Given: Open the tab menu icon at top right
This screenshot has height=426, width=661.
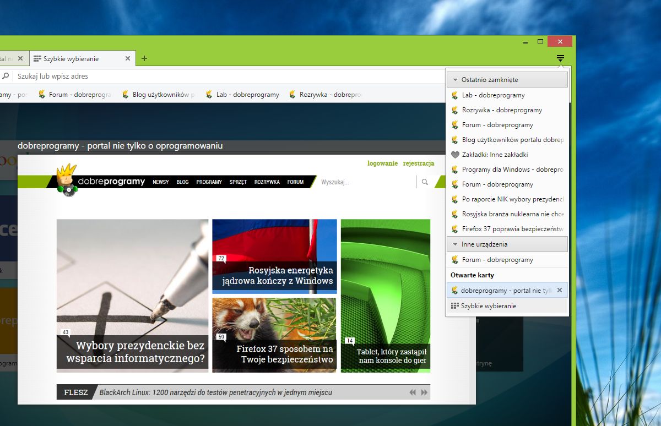Looking at the screenshot, I should [x=560, y=58].
